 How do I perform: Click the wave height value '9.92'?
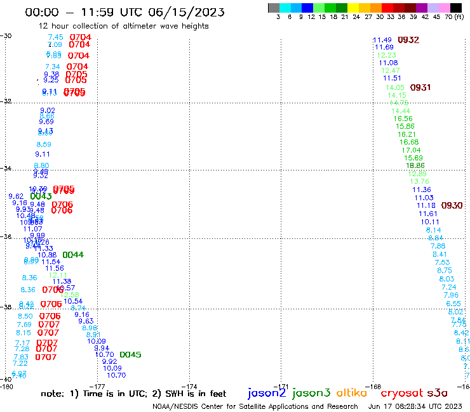pyautogui.click(x=110, y=361)
